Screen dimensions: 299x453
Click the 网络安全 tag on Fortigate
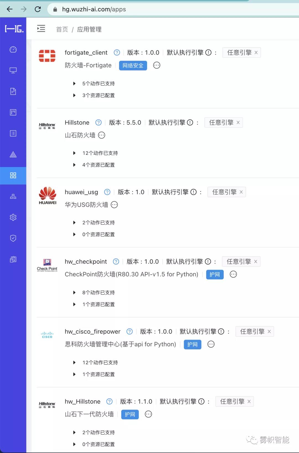(x=133, y=66)
